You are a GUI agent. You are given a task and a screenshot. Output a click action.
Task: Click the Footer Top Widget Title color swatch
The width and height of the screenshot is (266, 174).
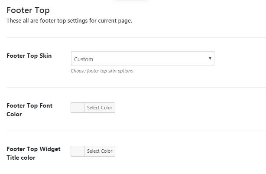(78, 151)
